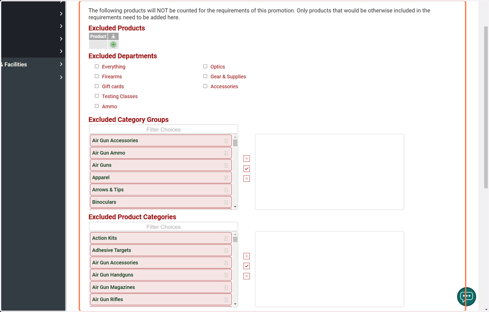Image resolution: width=489 pixels, height=312 pixels.
Task: Select Air Gun Rifles product category
Action: click(161, 299)
